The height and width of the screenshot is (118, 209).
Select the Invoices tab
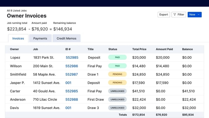pos(18,38)
